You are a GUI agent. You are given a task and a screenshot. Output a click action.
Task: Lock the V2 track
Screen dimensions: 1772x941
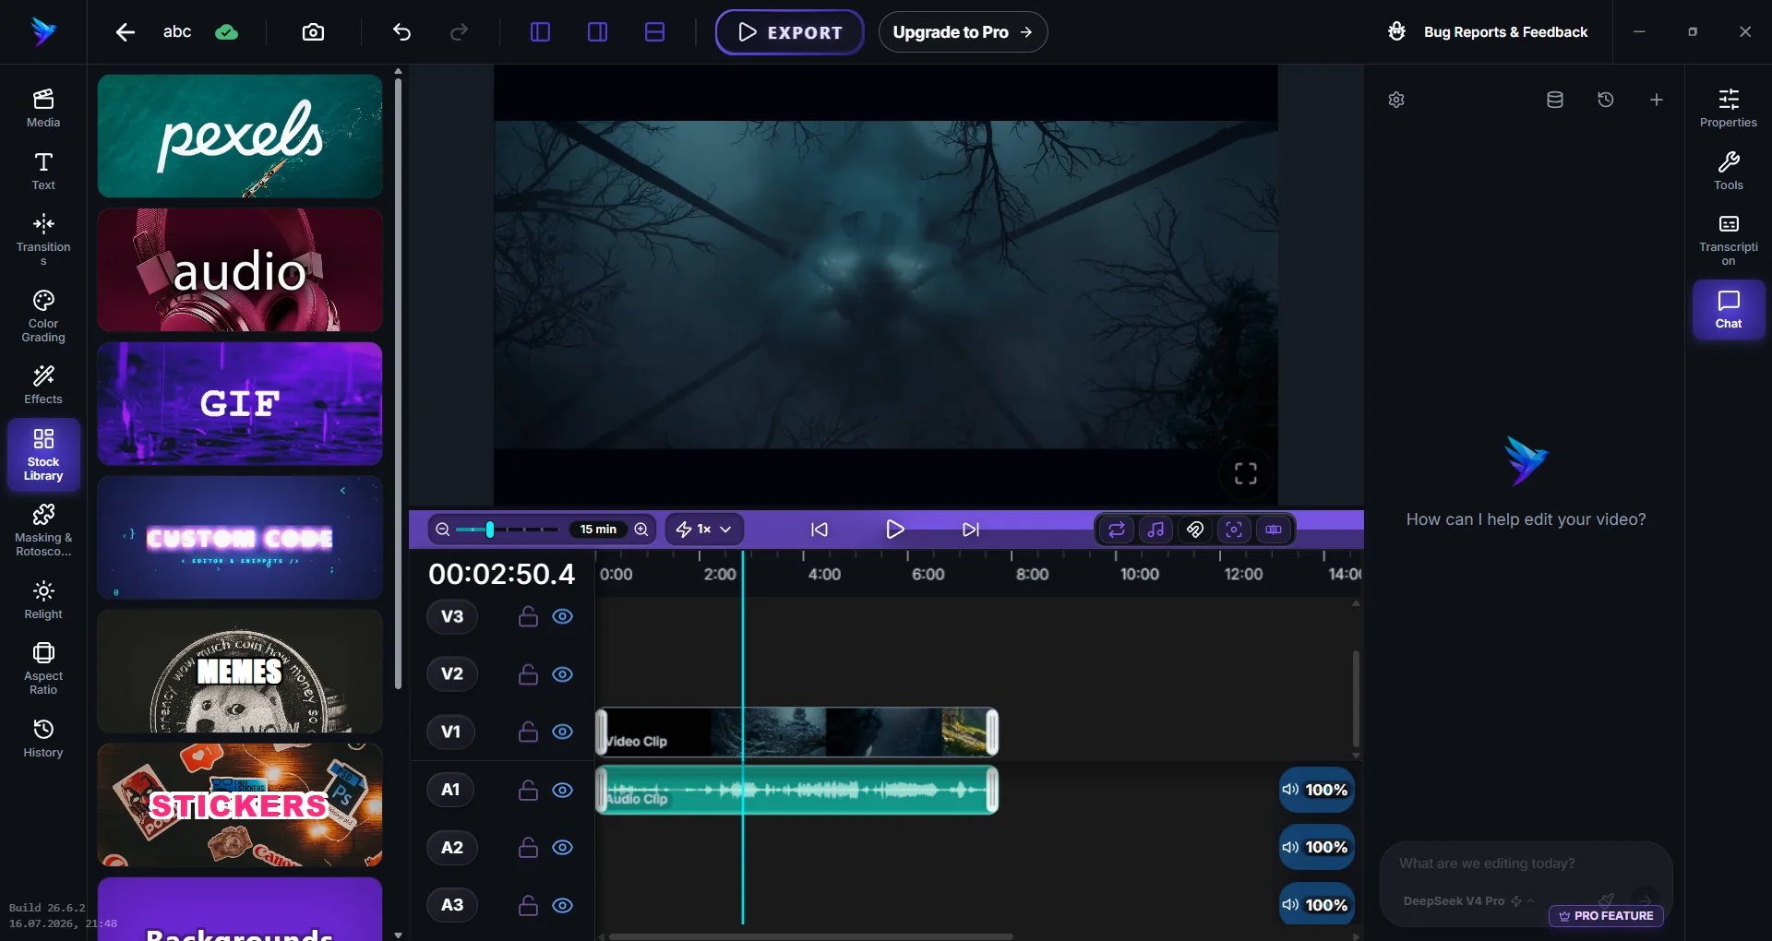[x=528, y=674]
